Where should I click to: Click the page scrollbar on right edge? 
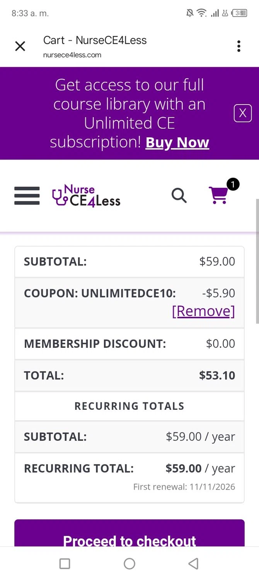pos(257,261)
